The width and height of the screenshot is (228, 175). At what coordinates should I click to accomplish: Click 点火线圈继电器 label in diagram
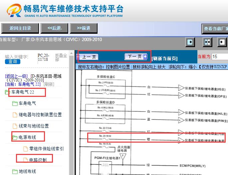124,149
